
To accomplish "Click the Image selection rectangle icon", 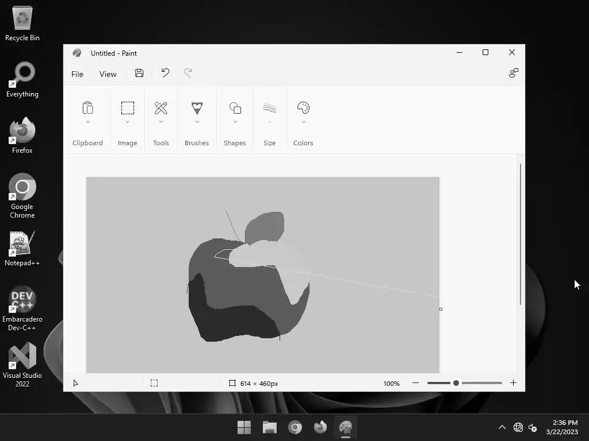I will pos(128,108).
